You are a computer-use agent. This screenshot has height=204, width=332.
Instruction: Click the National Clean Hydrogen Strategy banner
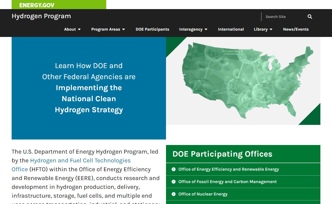89,88
